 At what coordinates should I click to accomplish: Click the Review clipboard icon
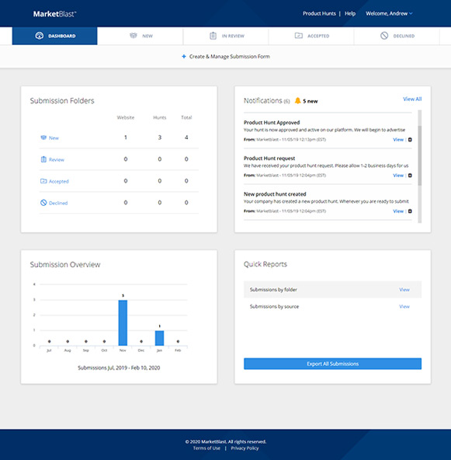point(43,159)
